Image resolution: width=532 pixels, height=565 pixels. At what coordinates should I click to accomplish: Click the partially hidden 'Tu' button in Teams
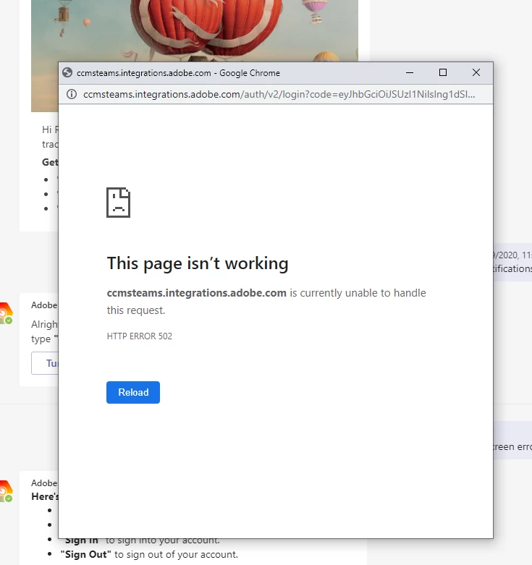tap(45, 363)
